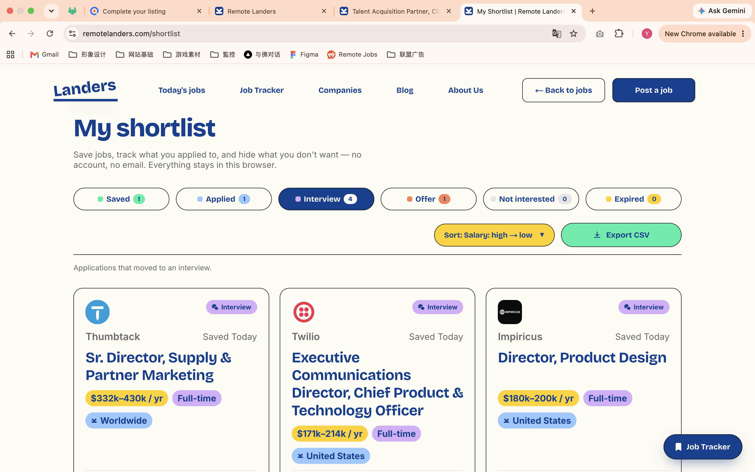The width and height of the screenshot is (755, 472).
Task: View site information icon in address bar
Action: point(72,33)
